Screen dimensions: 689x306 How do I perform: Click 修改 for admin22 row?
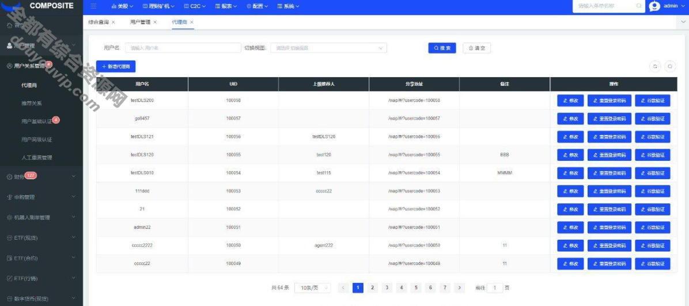click(570, 227)
